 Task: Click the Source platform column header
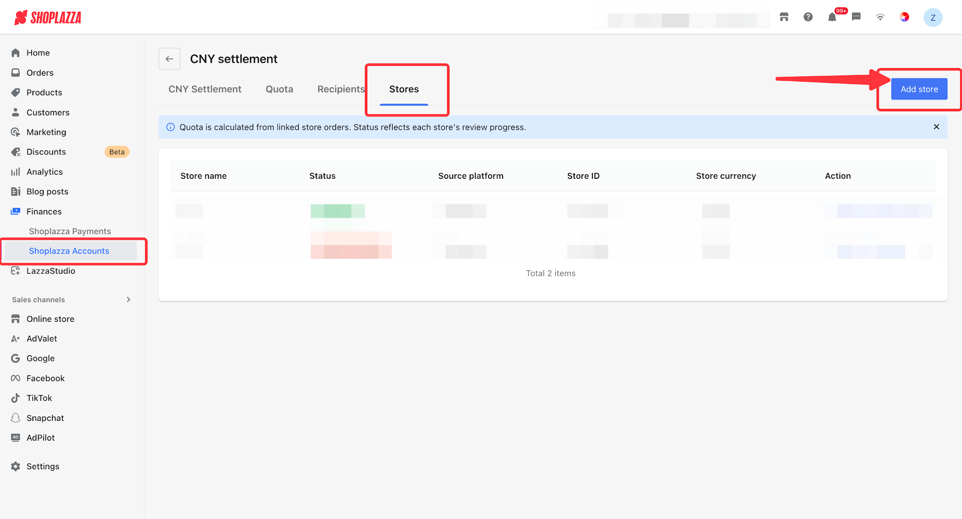click(471, 176)
